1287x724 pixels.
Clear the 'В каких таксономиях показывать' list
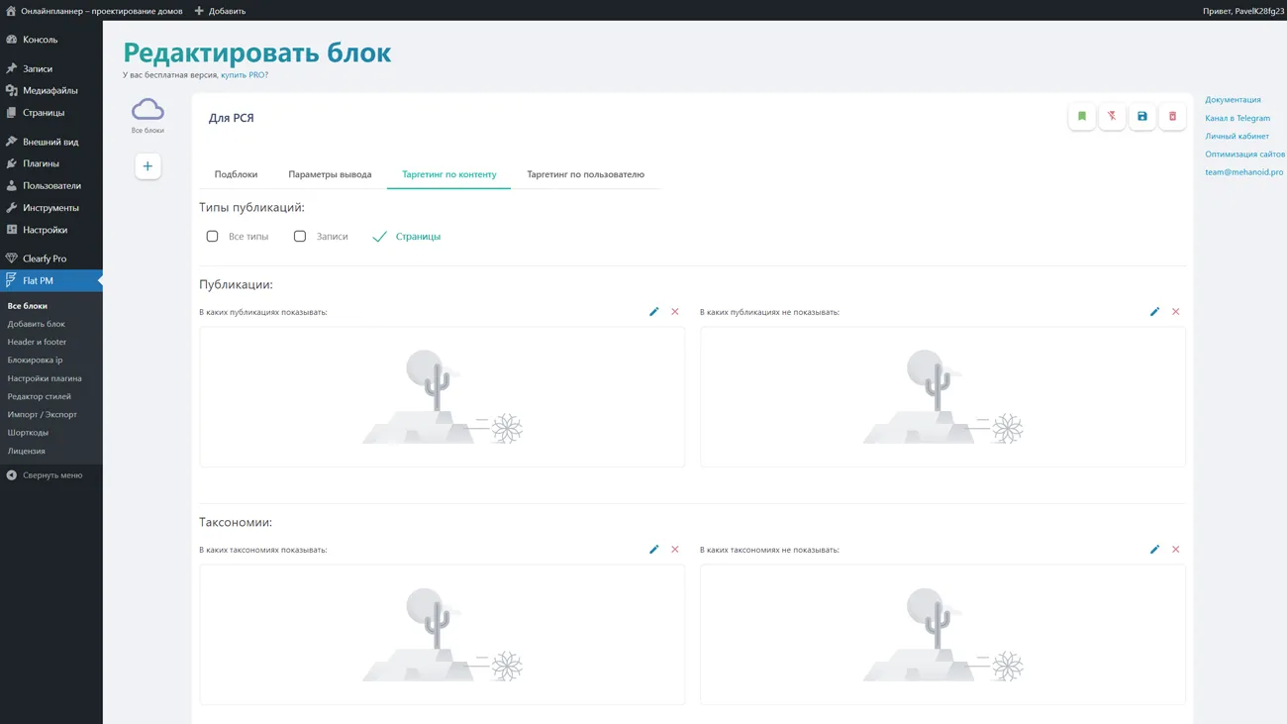tap(675, 550)
